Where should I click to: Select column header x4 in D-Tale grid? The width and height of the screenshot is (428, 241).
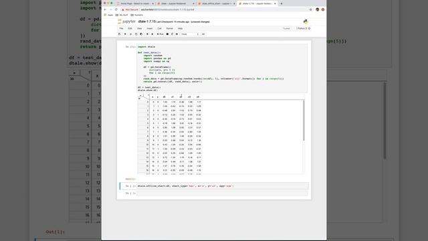pos(198,97)
